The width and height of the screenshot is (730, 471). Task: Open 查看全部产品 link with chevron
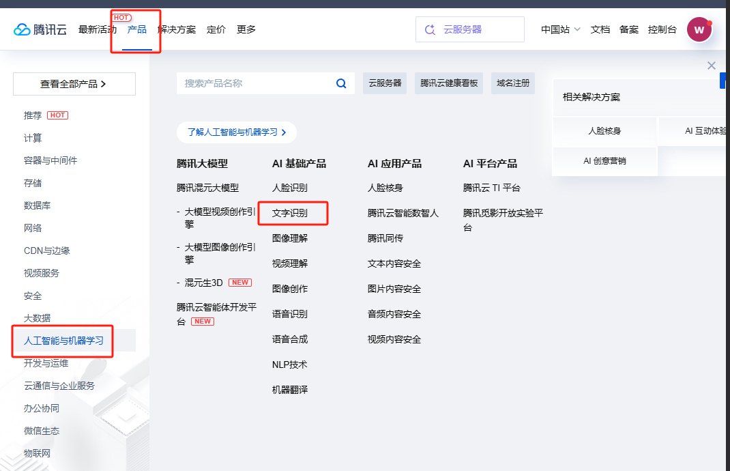[x=74, y=84]
